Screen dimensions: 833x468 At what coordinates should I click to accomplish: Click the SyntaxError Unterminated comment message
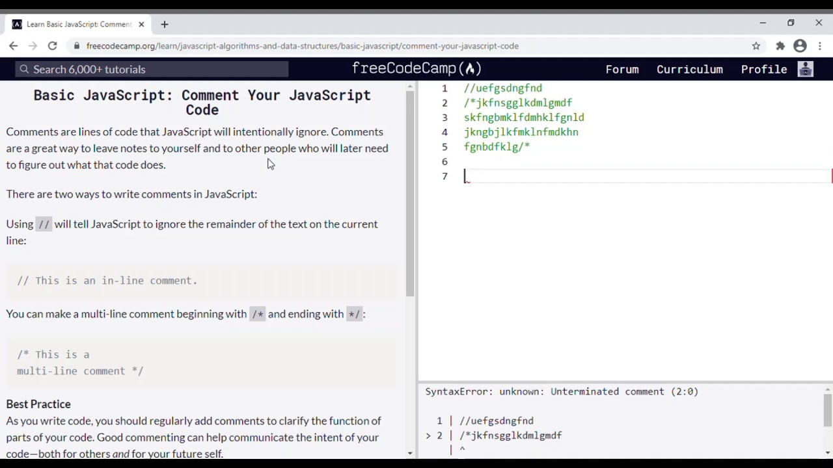(x=562, y=392)
